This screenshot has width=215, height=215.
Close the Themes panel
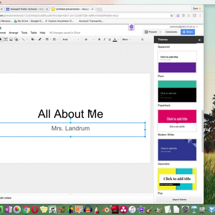pyautogui.click(x=200, y=40)
